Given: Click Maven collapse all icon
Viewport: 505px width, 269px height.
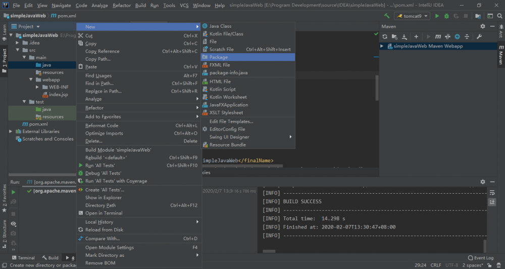Looking at the screenshot, I should (x=467, y=37).
